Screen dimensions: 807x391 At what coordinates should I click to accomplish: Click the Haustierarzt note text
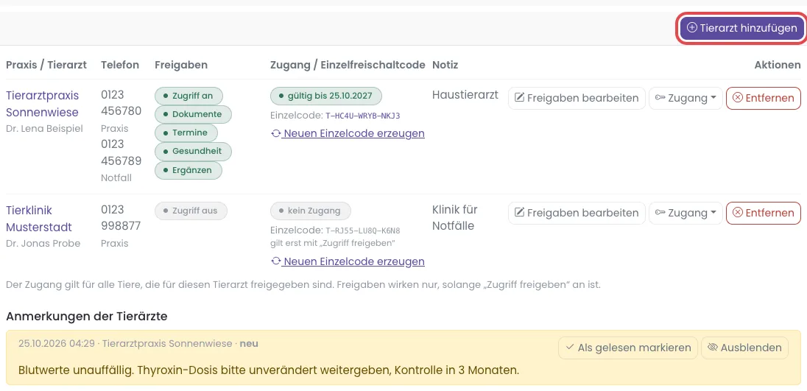pos(465,95)
